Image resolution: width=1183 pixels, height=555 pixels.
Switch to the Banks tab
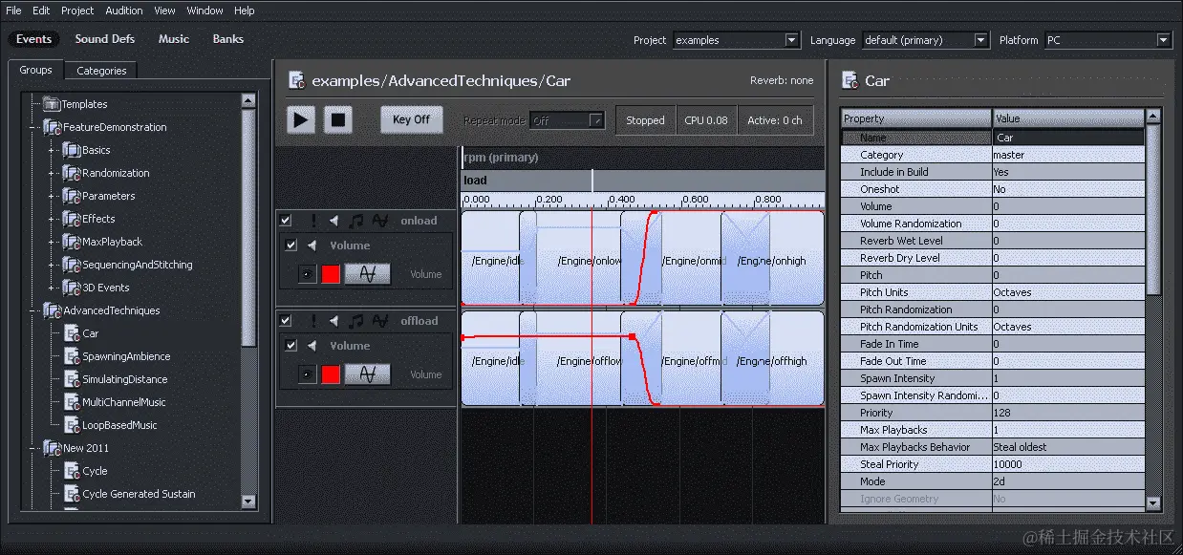pyautogui.click(x=228, y=39)
